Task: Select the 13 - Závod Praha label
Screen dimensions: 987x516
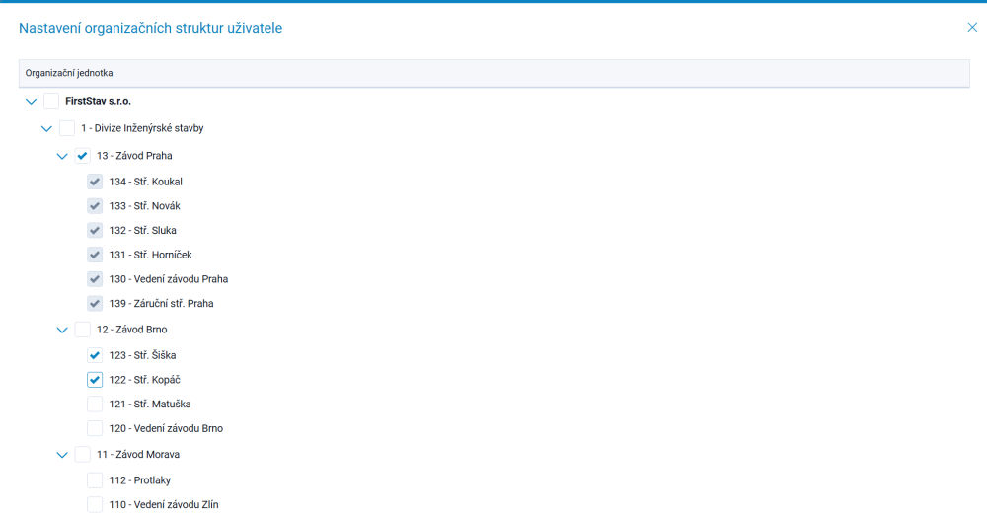Action: 134,156
